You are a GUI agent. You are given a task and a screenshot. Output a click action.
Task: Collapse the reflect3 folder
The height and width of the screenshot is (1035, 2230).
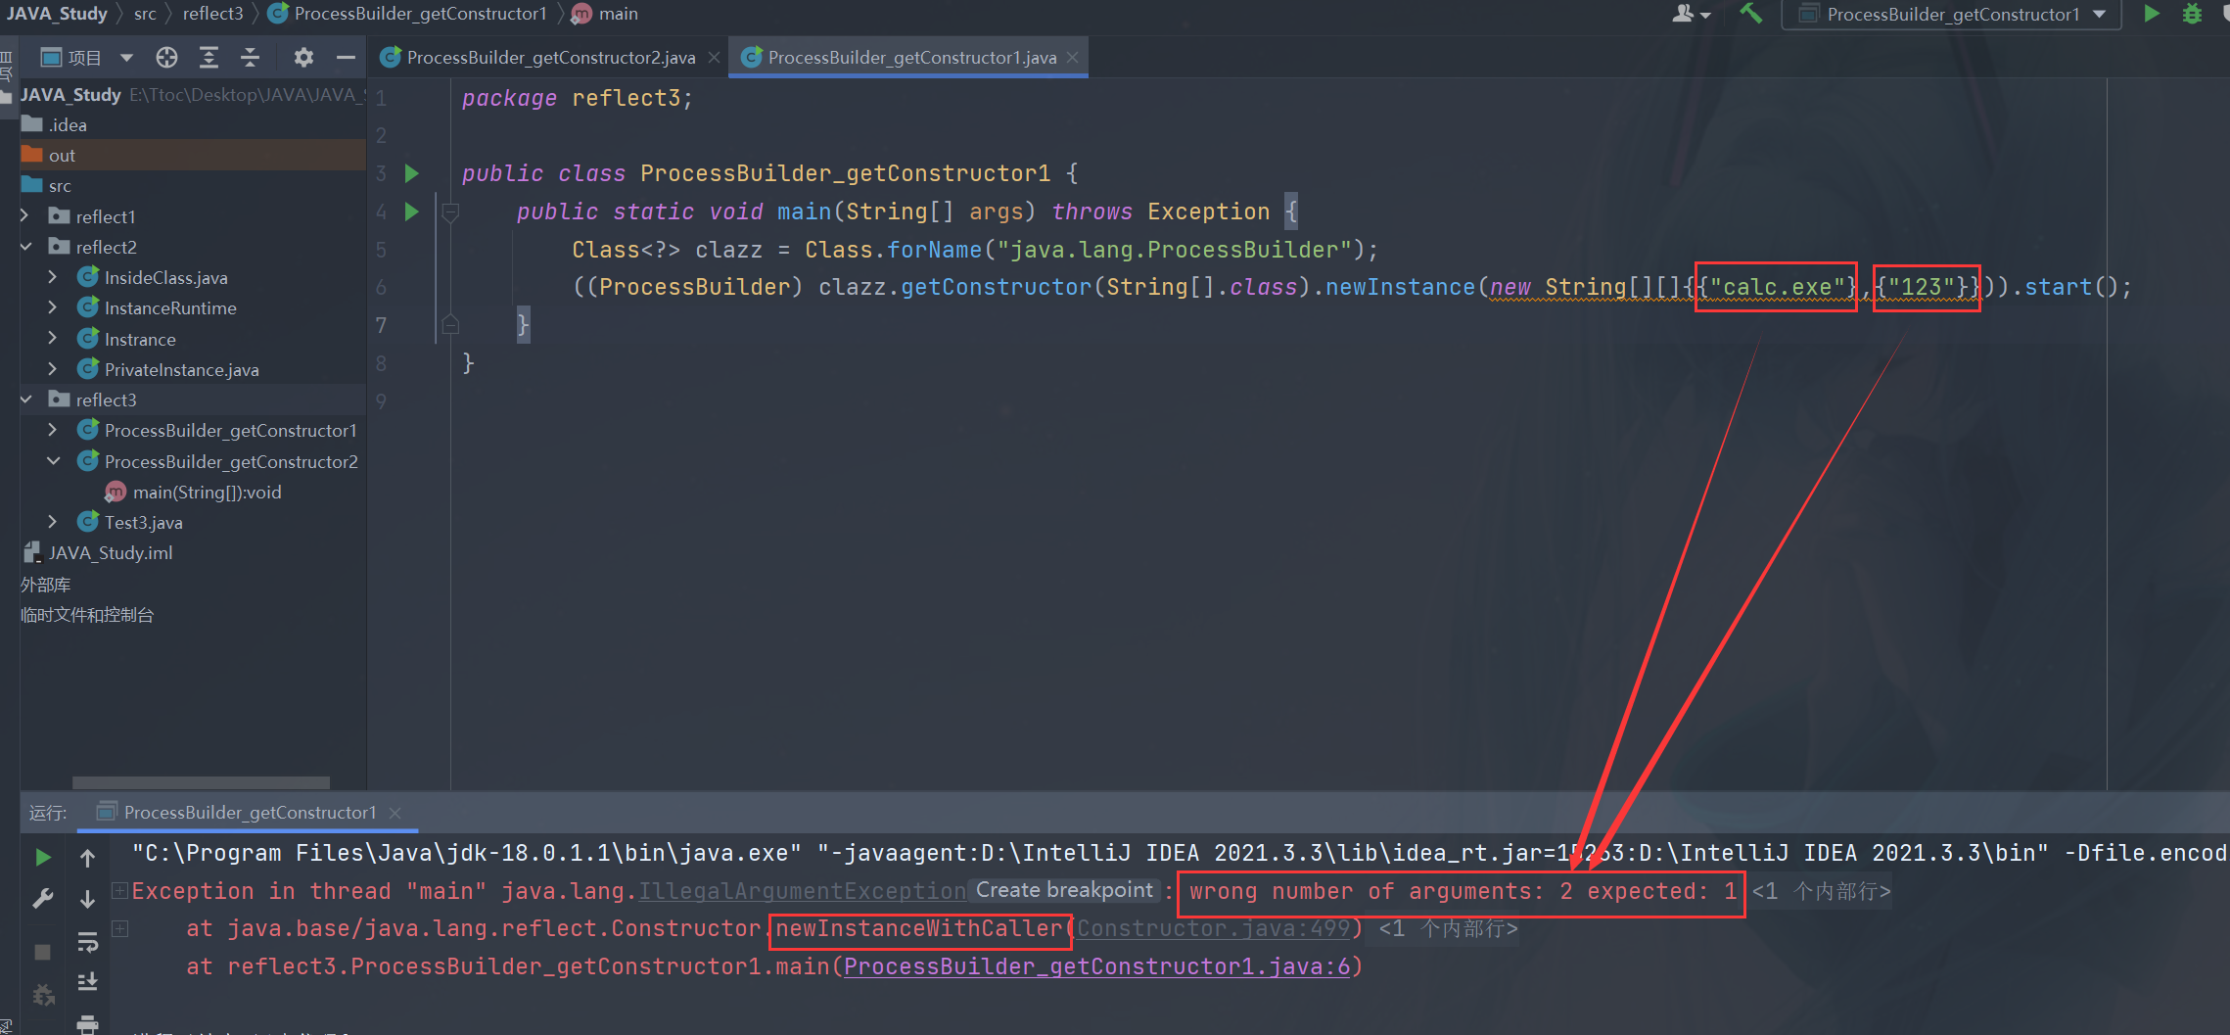(x=25, y=400)
